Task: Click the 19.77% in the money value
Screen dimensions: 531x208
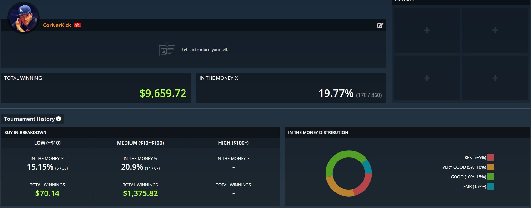Action: 336,93
